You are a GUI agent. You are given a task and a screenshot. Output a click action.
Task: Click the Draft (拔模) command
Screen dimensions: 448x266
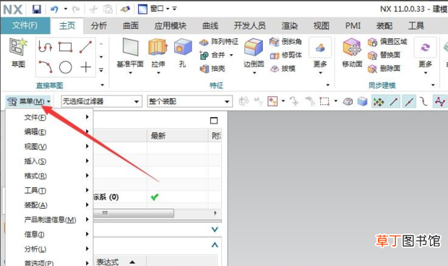pyautogui.click(x=283, y=68)
